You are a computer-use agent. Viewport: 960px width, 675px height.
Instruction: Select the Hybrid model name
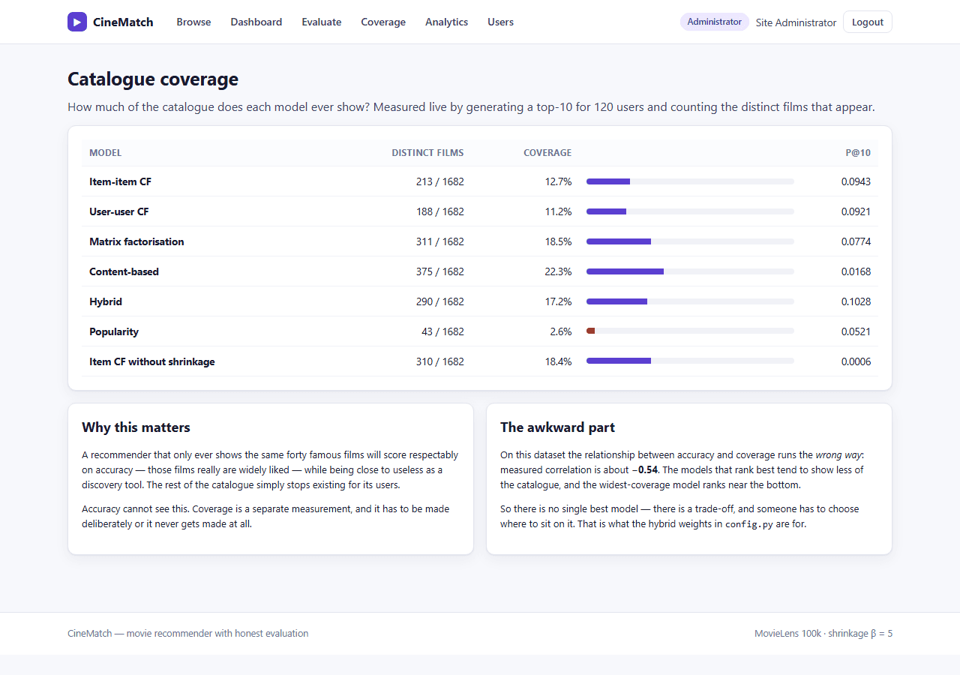[106, 301]
